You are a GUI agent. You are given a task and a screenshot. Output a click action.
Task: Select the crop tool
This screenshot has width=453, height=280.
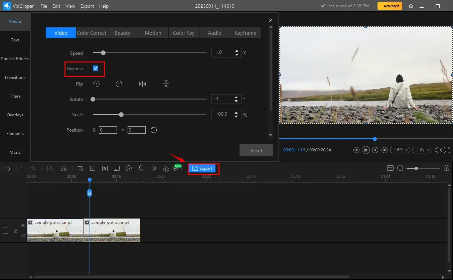[x=81, y=168]
